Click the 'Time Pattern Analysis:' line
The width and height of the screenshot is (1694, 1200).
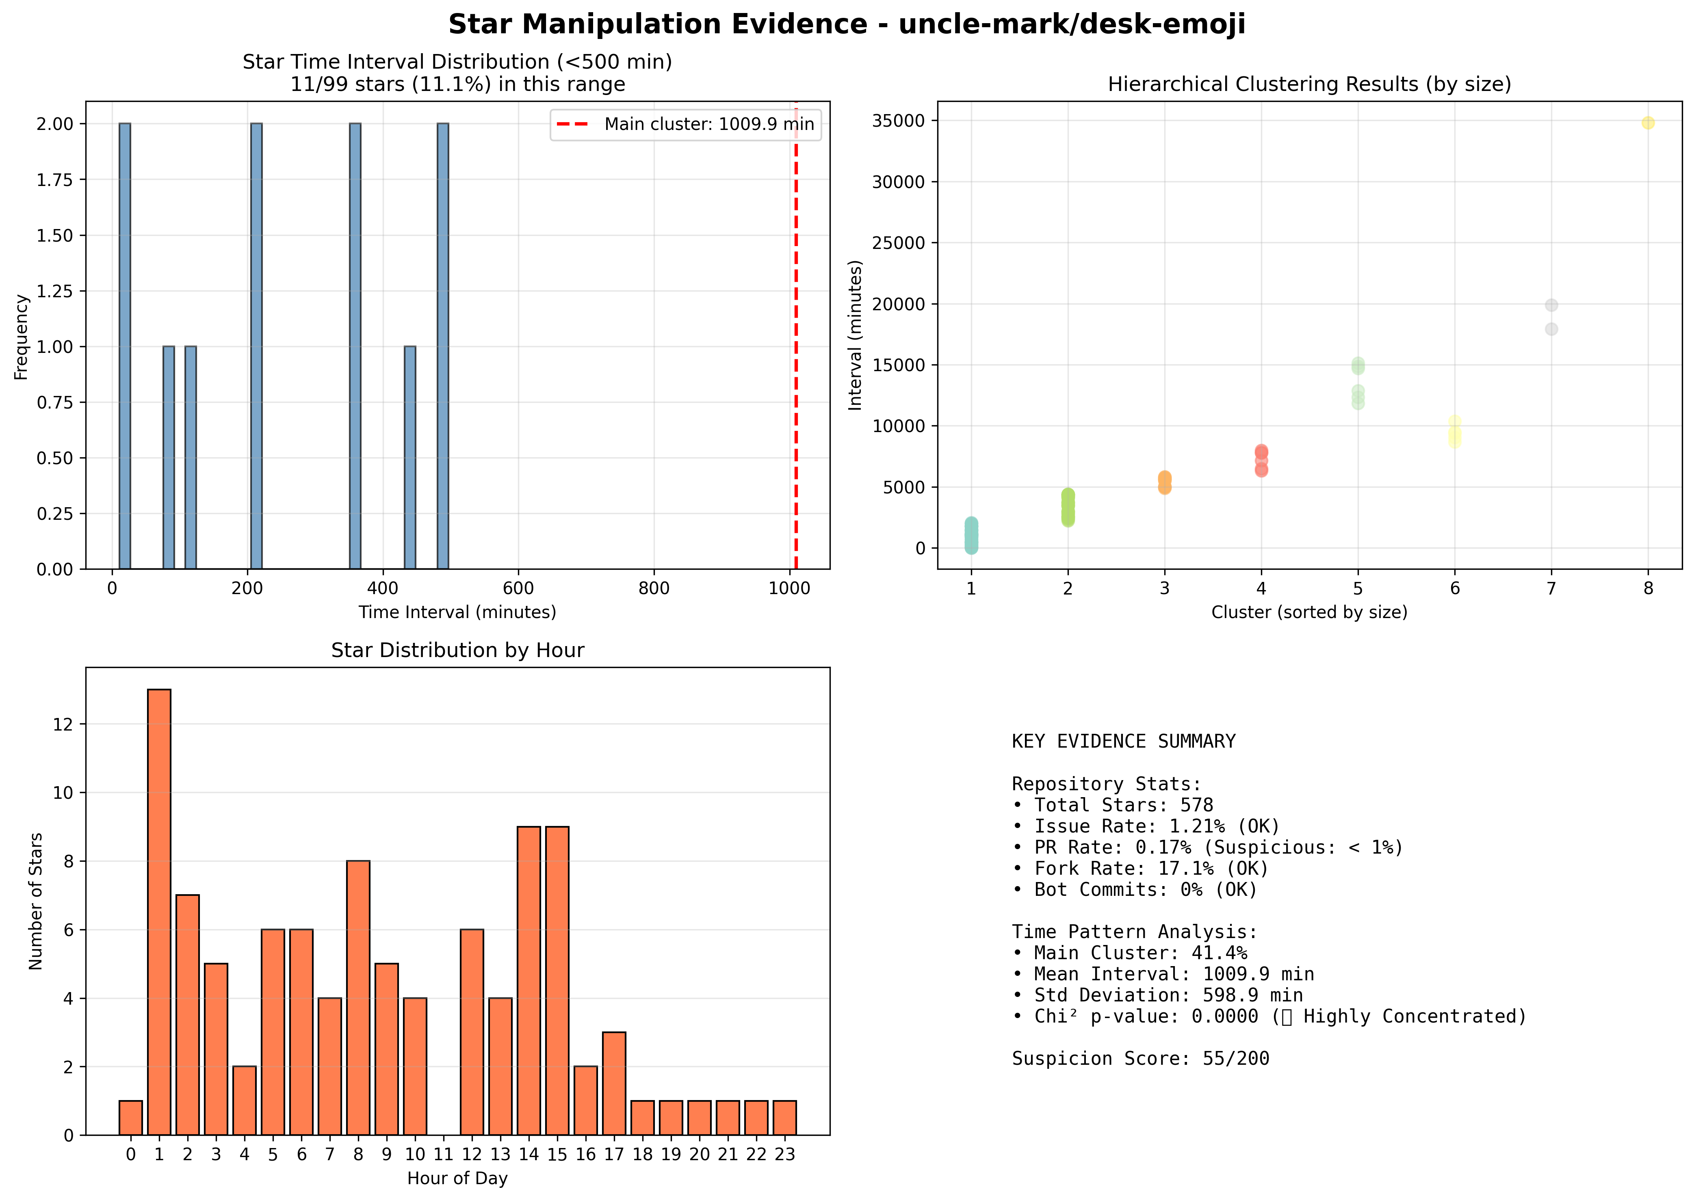[x=1135, y=932]
